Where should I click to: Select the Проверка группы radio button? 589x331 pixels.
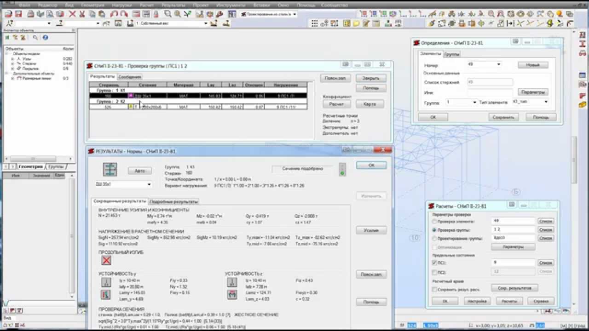tap(434, 229)
